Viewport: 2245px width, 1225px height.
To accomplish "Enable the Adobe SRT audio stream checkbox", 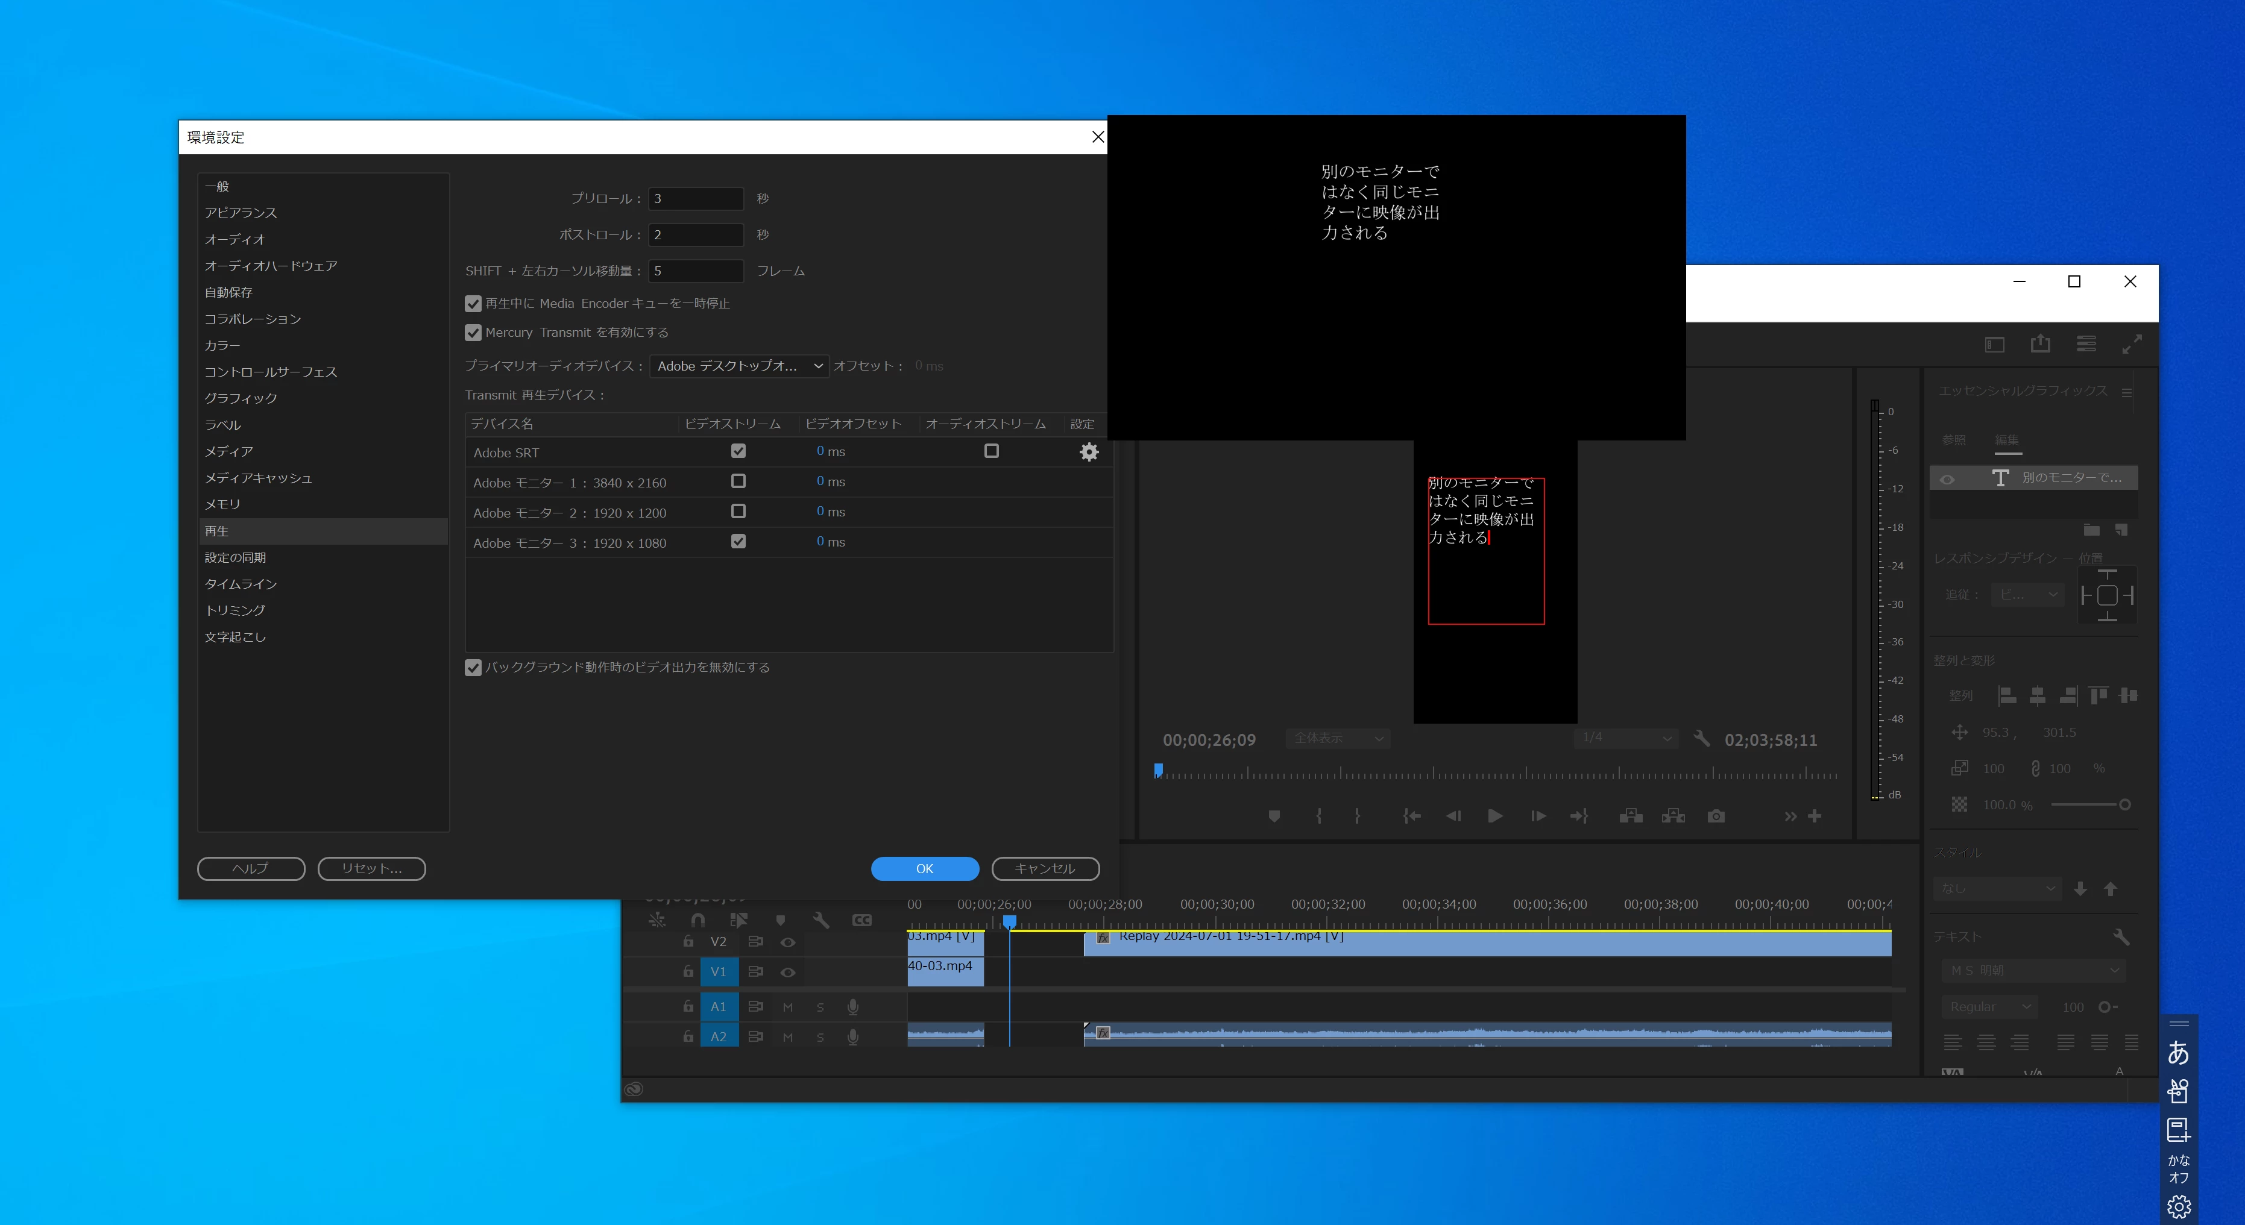I will click(991, 451).
